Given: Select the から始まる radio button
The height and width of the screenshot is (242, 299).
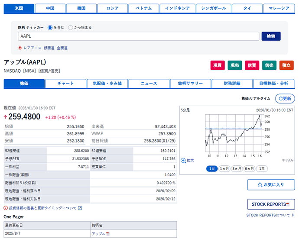Looking at the screenshot, I should click(x=70, y=27).
